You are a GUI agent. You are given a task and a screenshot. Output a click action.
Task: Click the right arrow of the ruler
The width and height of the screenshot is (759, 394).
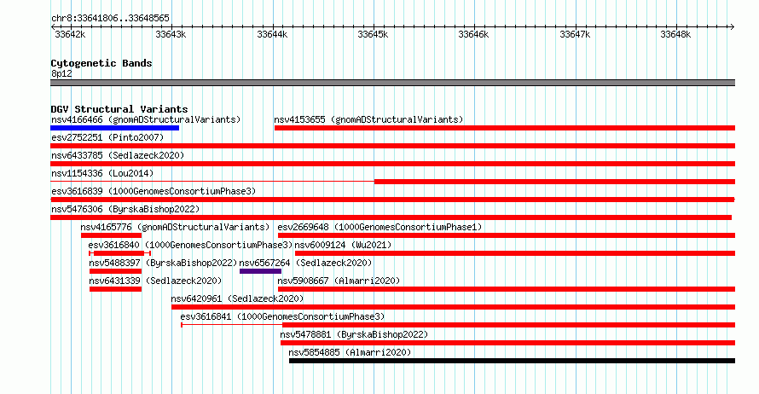(732, 26)
